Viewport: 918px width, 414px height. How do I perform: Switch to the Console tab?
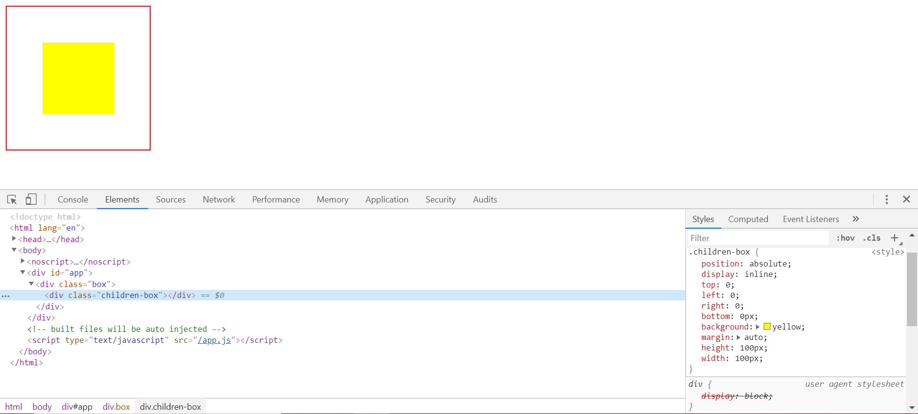(73, 200)
